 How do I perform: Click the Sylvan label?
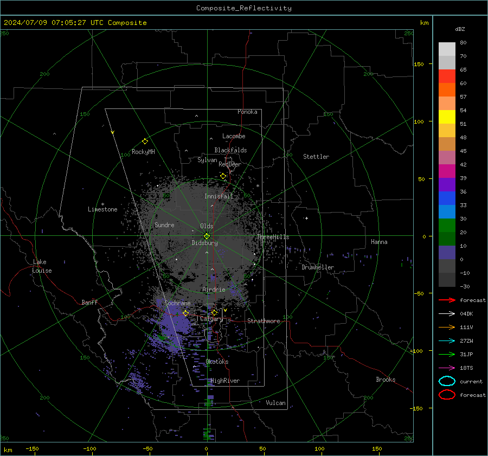tap(207, 160)
